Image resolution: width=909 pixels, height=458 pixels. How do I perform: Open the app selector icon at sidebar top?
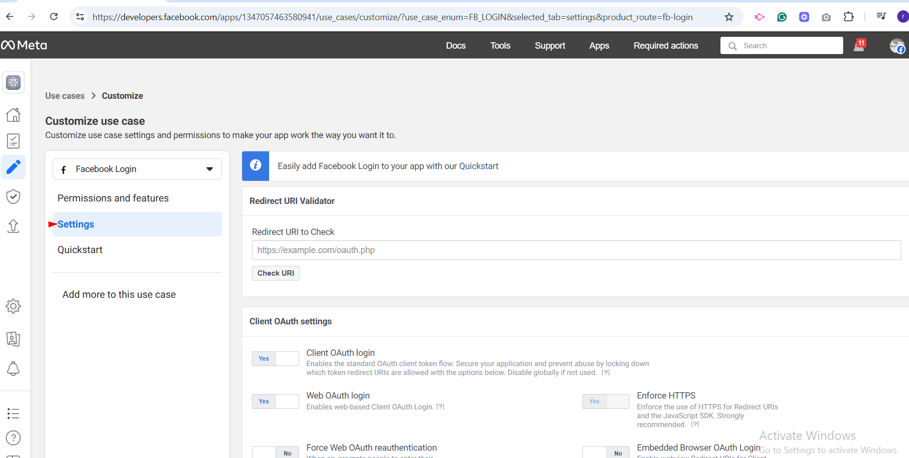pos(13,83)
